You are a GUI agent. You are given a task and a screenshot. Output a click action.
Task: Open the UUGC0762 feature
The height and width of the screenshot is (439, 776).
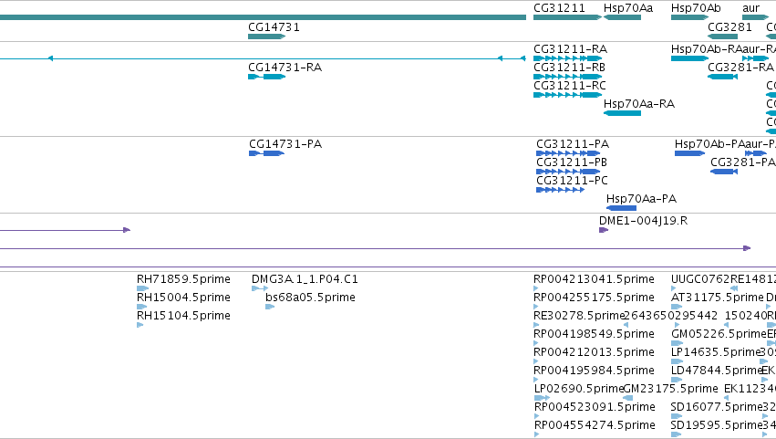pos(674,288)
